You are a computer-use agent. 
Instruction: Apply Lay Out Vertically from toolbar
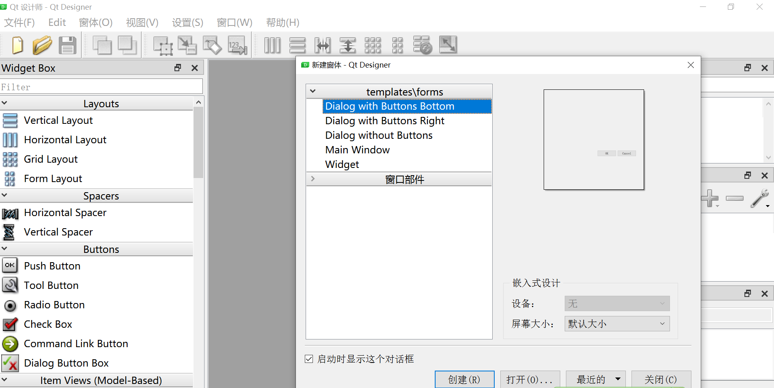click(298, 45)
